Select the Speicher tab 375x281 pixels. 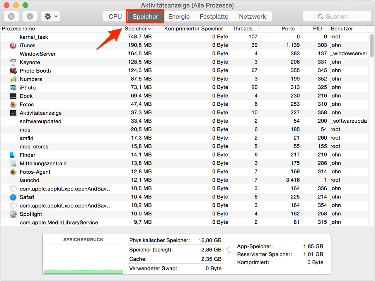tap(145, 17)
